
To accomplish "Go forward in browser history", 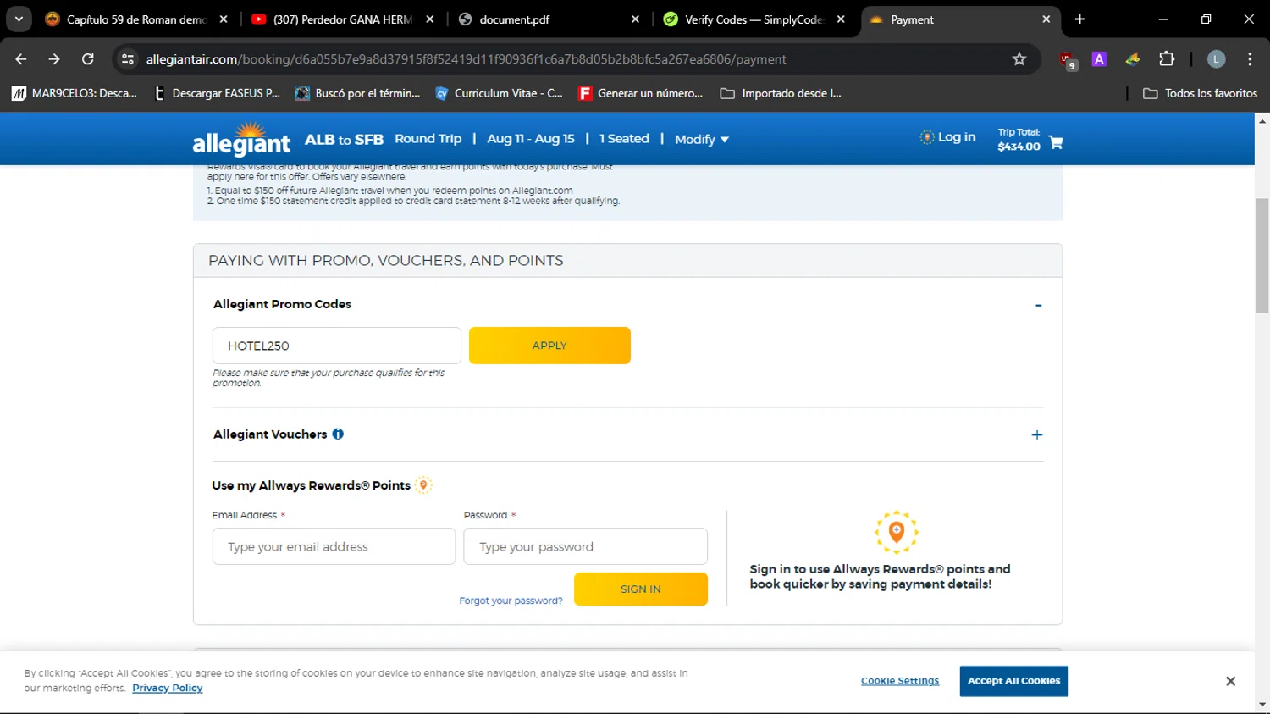I will pyautogui.click(x=54, y=59).
